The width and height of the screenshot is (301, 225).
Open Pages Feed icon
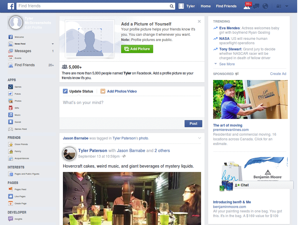(11, 189)
